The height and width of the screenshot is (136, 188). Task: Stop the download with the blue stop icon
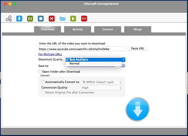pyautogui.click(x=41, y=18)
